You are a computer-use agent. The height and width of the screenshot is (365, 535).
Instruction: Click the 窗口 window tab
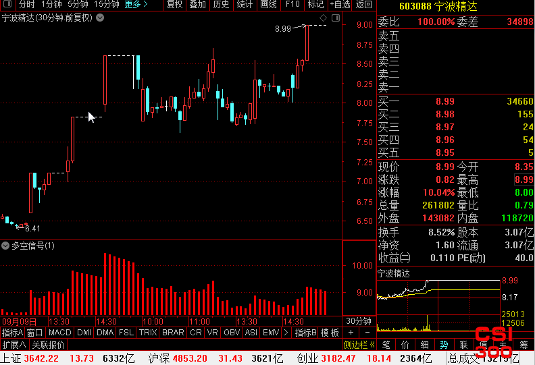(34, 333)
